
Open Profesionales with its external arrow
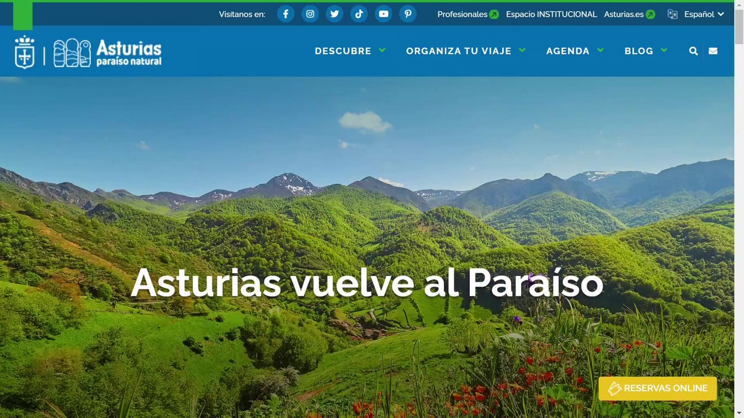click(x=467, y=14)
